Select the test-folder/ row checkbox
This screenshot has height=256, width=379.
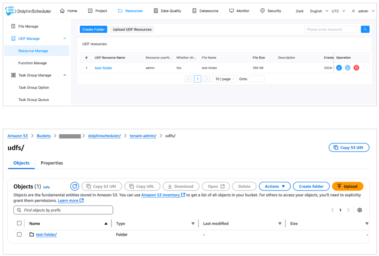pyautogui.click(x=19, y=235)
